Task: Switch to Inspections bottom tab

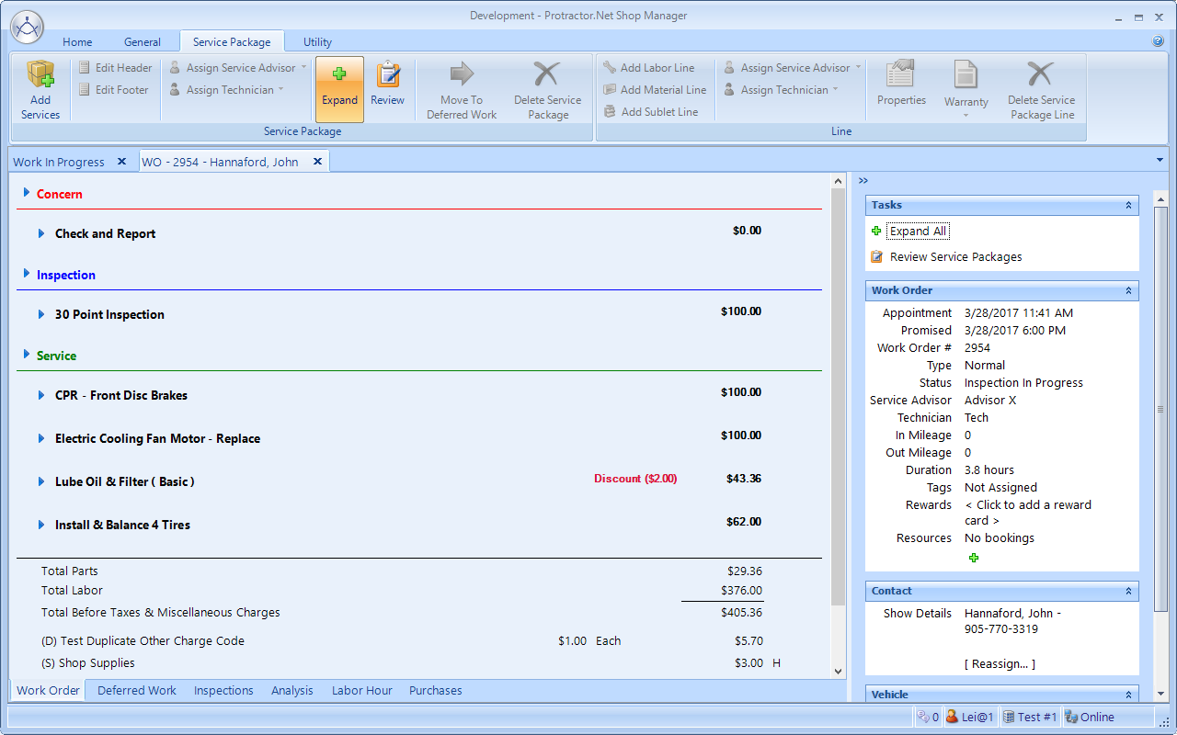Action: [223, 691]
